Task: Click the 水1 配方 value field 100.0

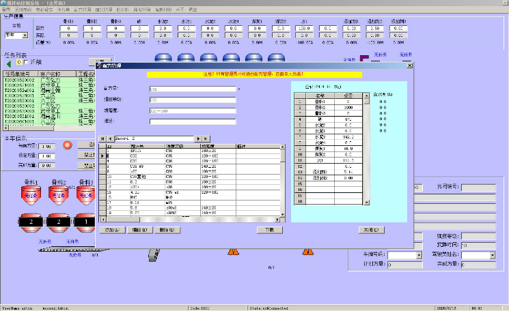Action: point(304,29)
